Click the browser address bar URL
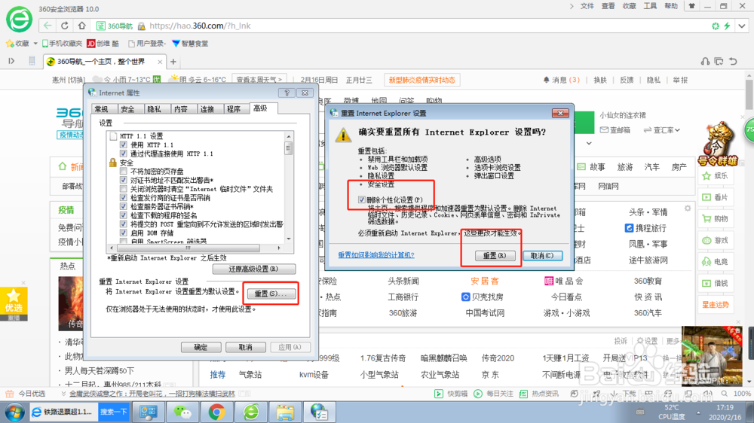 click(x=200, y=26)
